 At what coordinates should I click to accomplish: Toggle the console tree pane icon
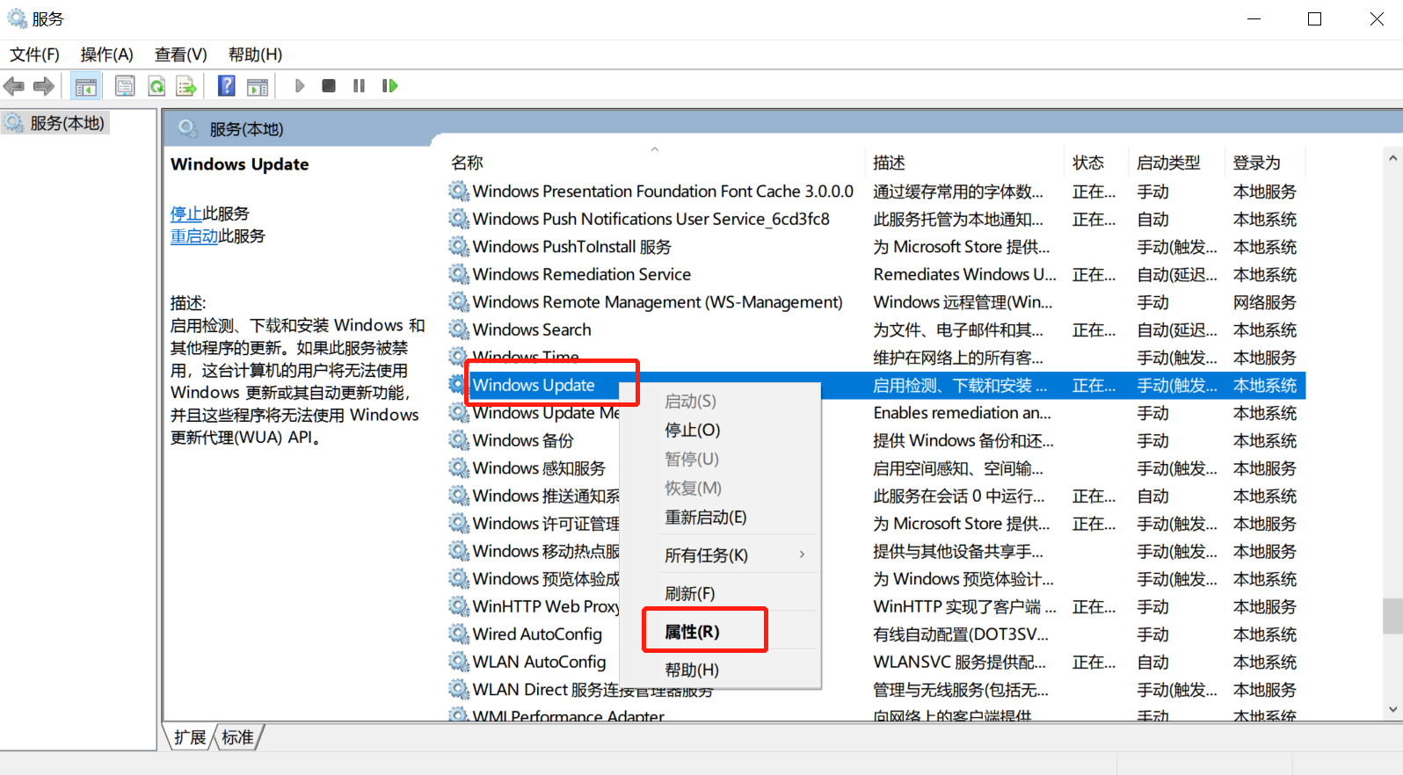coord(86,86)
